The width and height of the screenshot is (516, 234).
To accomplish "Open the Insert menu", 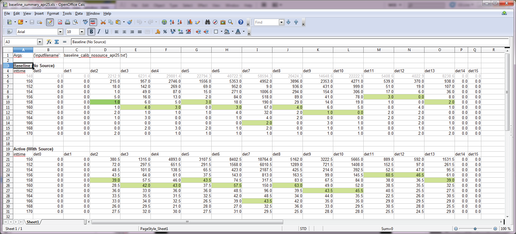I will coord(39,13).
